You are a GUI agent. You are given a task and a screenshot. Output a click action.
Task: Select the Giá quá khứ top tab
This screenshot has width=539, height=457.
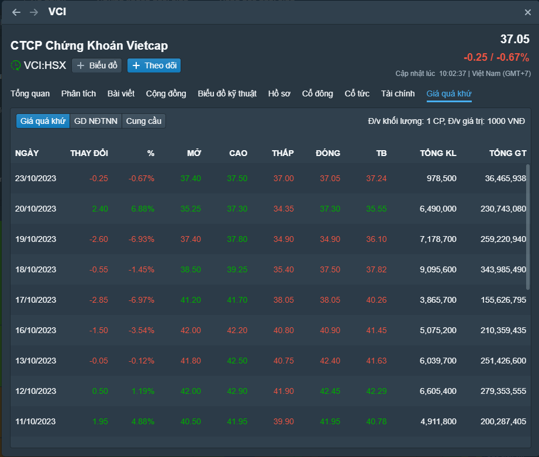pos(449,94)
